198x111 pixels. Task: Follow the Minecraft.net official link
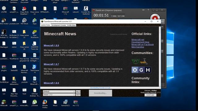tap(138, 40)
